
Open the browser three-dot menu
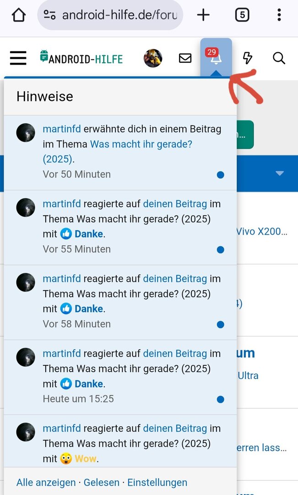(x=279, y=15)
